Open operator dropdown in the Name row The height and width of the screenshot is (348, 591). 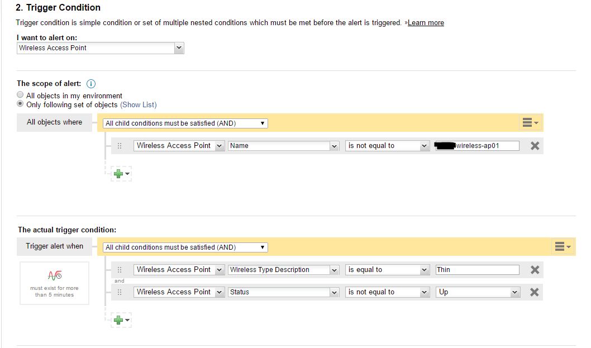[387, 146]
